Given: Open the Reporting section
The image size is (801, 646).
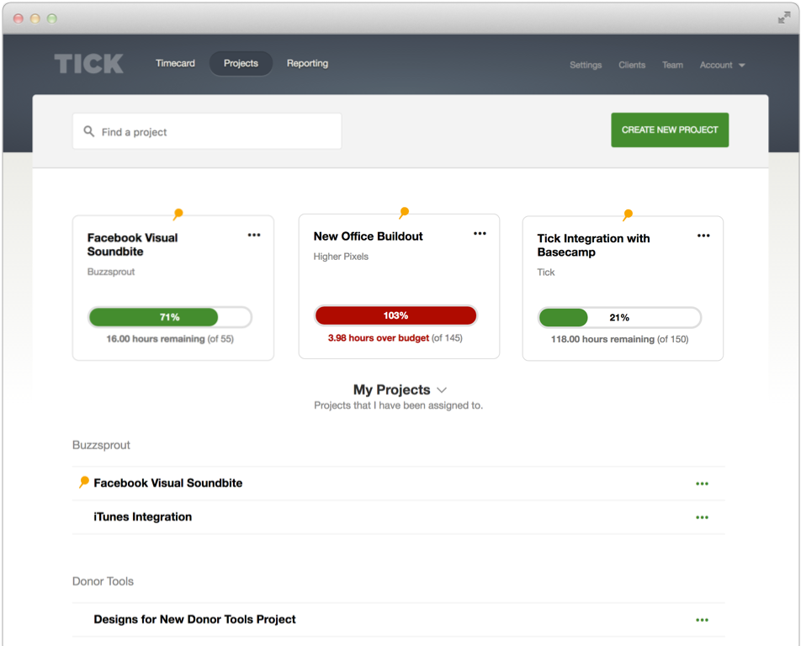Looking at the screenshot, I should tap(307, 63).
